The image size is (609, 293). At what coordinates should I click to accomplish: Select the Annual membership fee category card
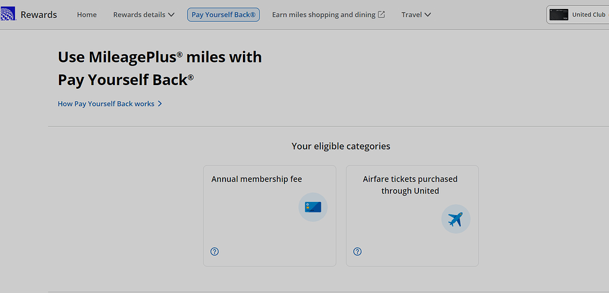click(269, 216)
